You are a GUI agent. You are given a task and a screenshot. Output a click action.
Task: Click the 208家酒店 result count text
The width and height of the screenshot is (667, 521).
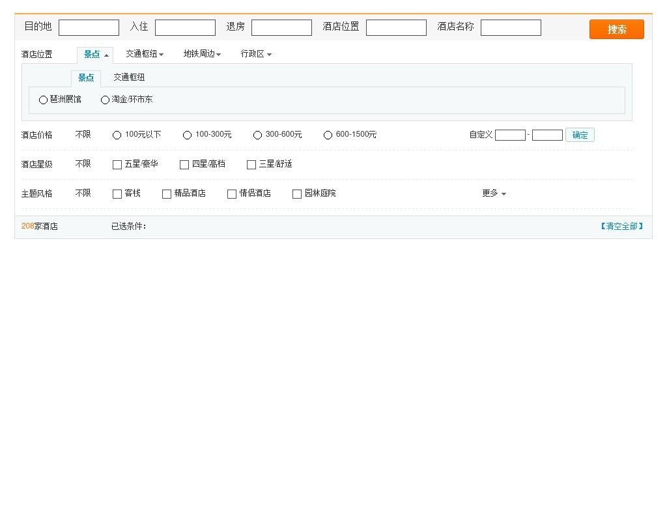(40, 226)
